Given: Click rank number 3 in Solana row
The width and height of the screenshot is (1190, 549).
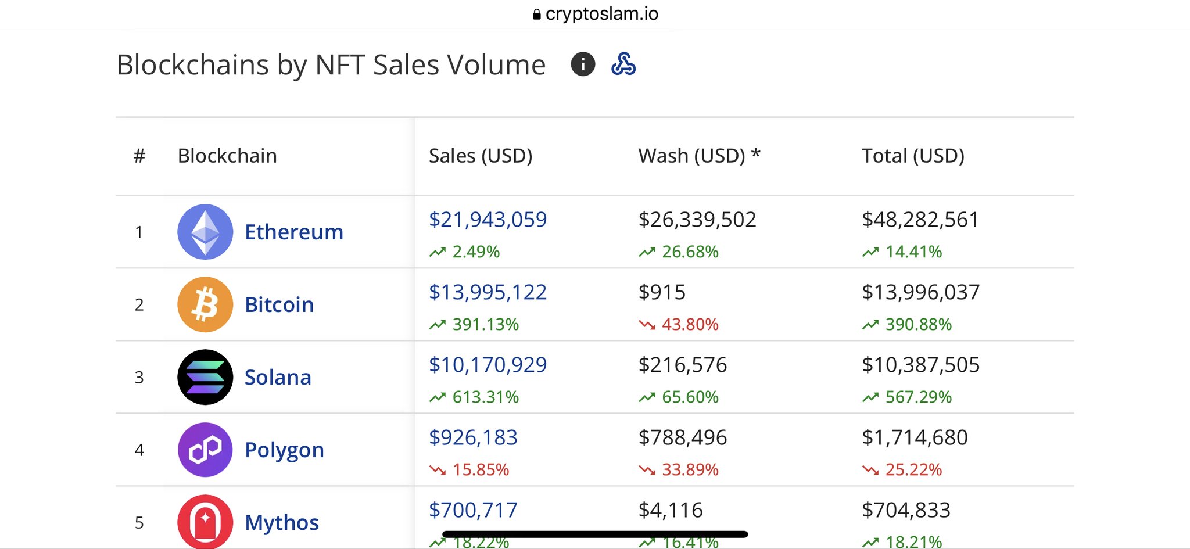Looking at the screenshot, I should 139,378.
